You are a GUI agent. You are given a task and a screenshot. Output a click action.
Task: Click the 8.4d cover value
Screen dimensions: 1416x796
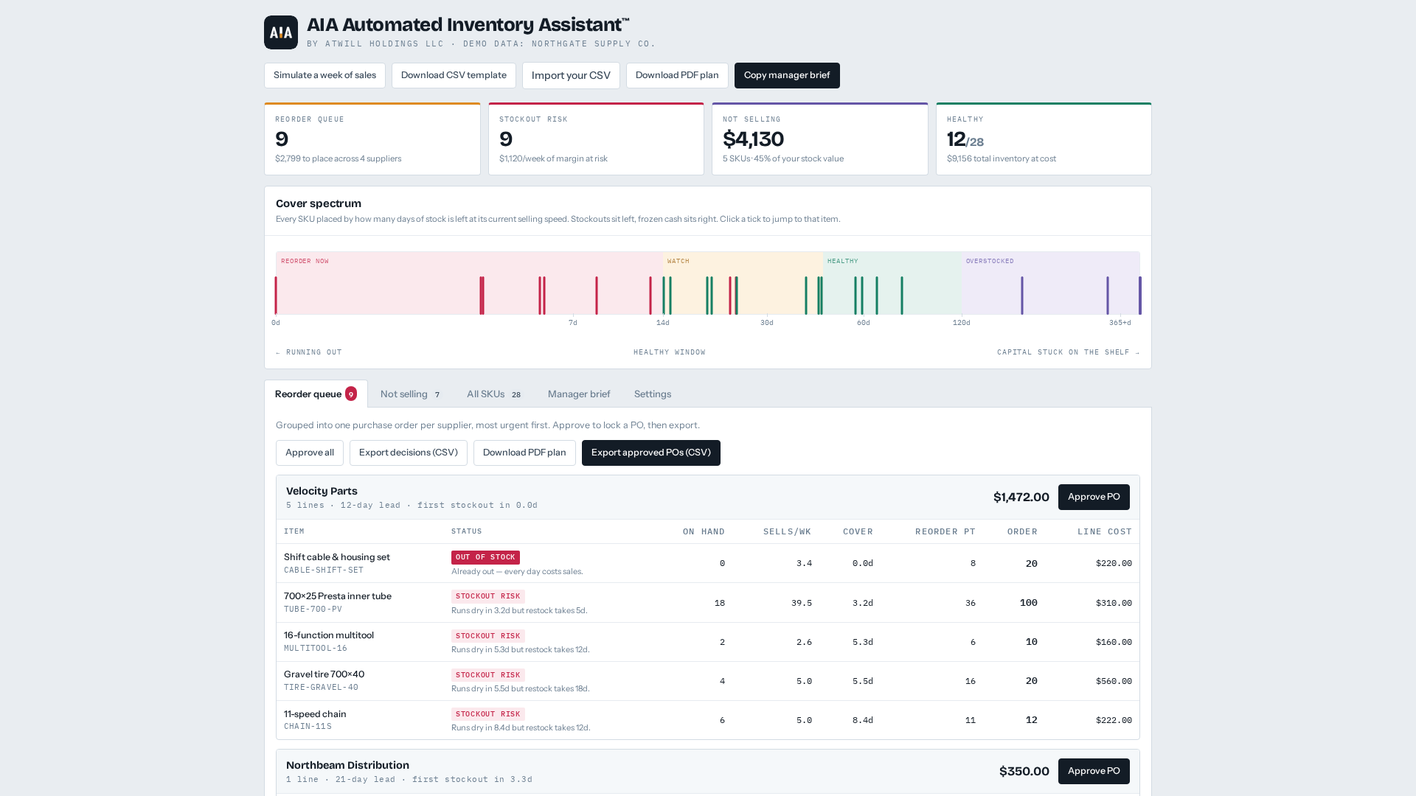(863, 720)
